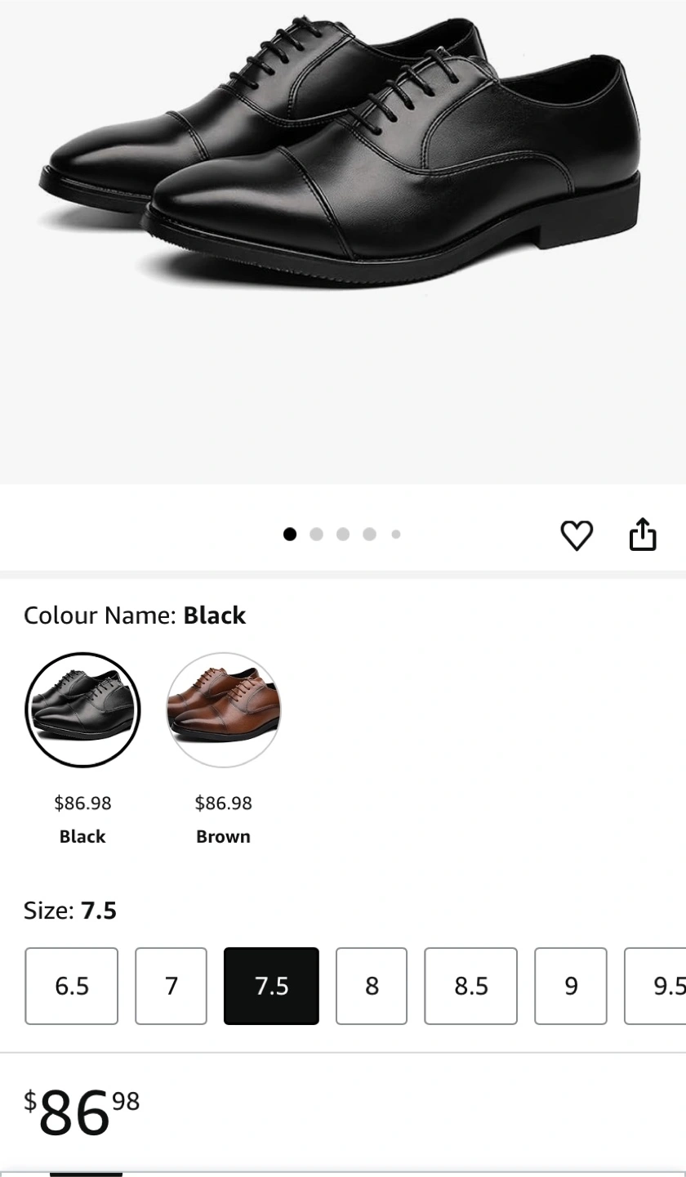Choose size 6.5
Screen dimensions: 686x1177
(72, 986)
